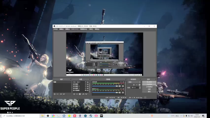The image size is (210, 118).
Task: Select the 场景 item in scenes list
Action: point(62,82)
